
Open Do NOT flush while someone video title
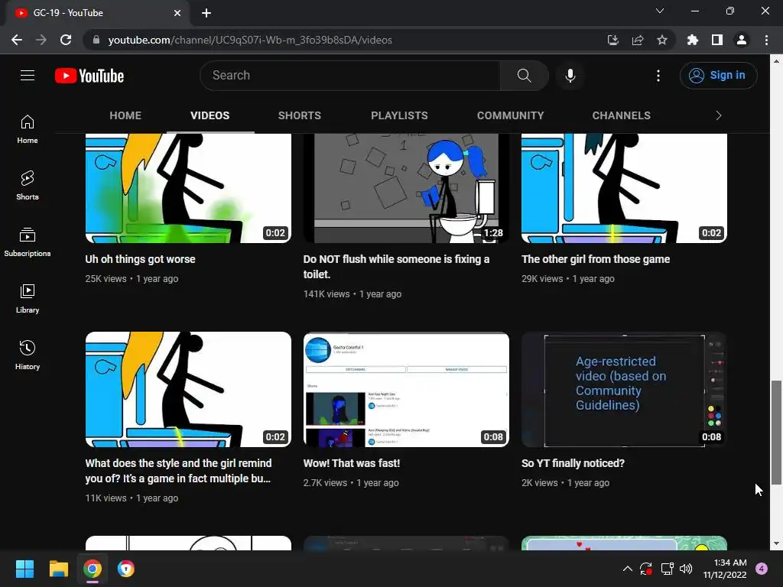[x=397, y=267]
